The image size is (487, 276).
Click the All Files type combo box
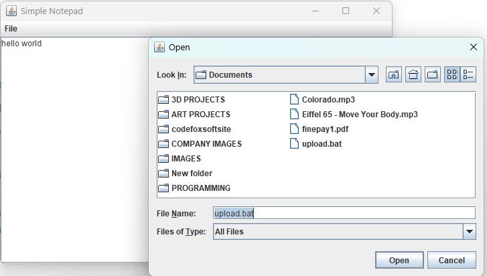344,232
